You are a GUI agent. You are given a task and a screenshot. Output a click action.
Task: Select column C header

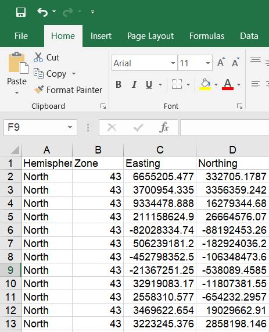[160, 150]
